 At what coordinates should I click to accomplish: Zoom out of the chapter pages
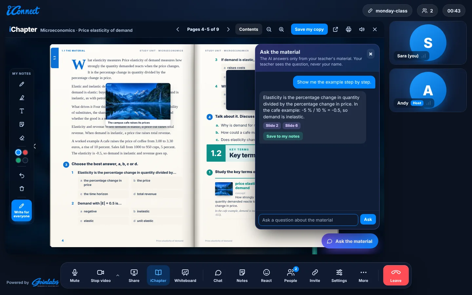coord(269,29)
